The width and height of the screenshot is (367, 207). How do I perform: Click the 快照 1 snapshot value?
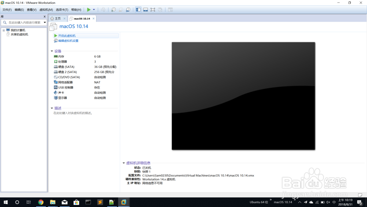point(146,172)
